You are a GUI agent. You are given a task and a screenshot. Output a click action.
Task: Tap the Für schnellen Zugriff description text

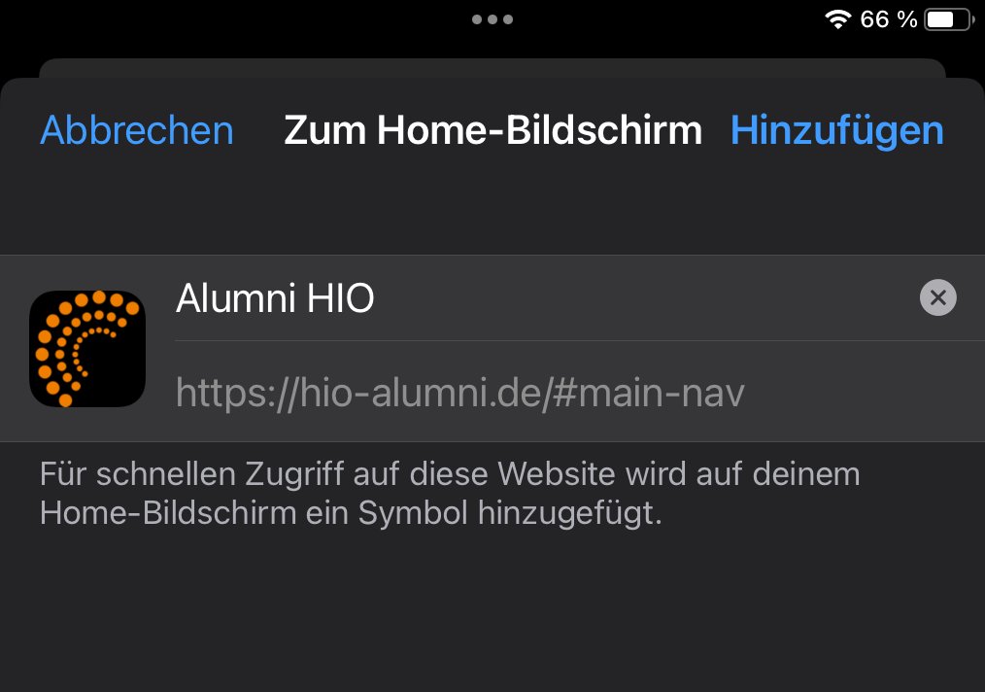pyautogui.click(x=450, y=494)
